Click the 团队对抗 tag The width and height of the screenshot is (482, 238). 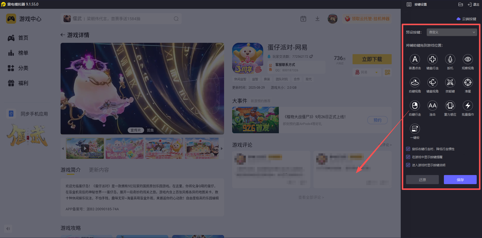coord(282,79)
